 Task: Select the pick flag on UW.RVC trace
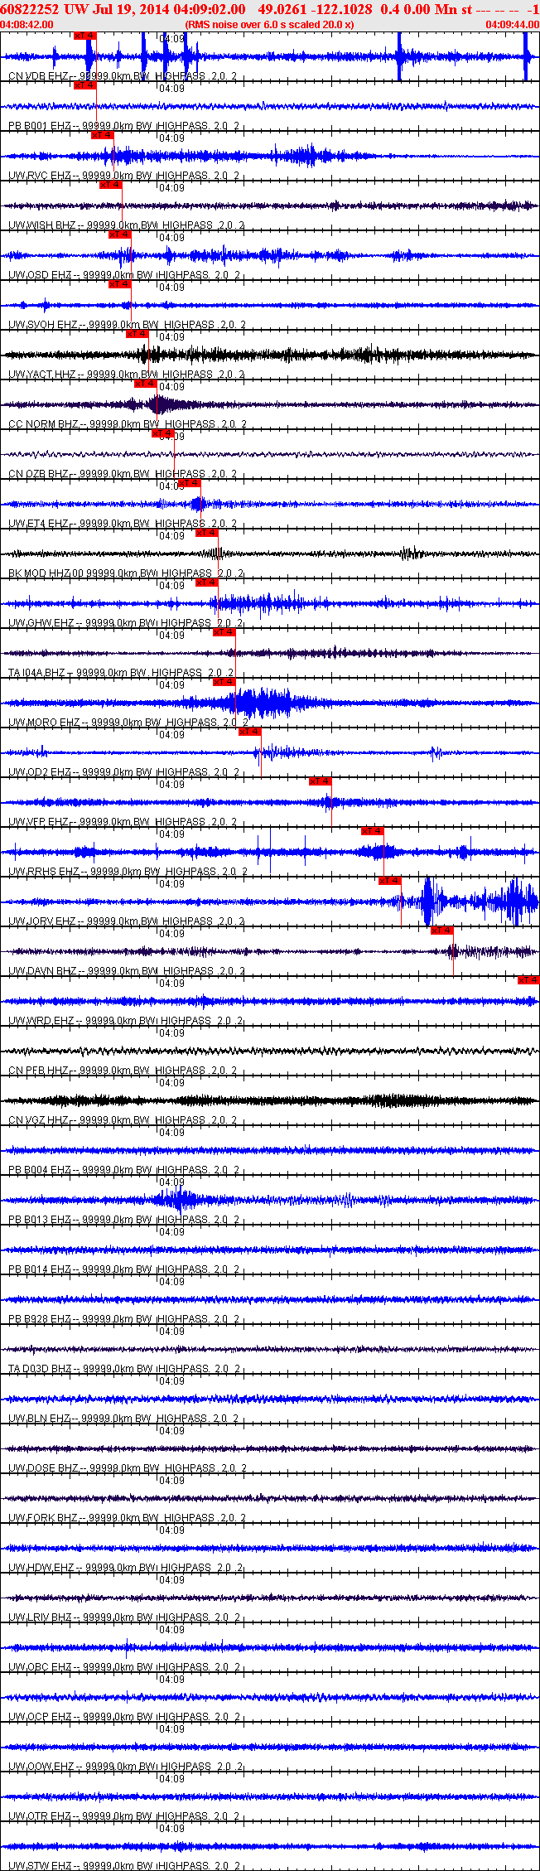click(x=103, y=135)
